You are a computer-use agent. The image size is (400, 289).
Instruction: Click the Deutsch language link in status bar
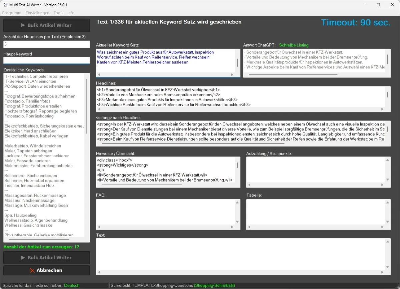click(72, 285)
